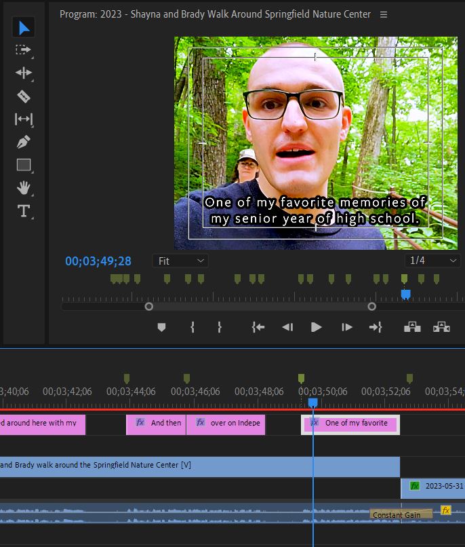
Task: Click the green fx badge on 2023-05-31 clip
Action: point(414,486)
